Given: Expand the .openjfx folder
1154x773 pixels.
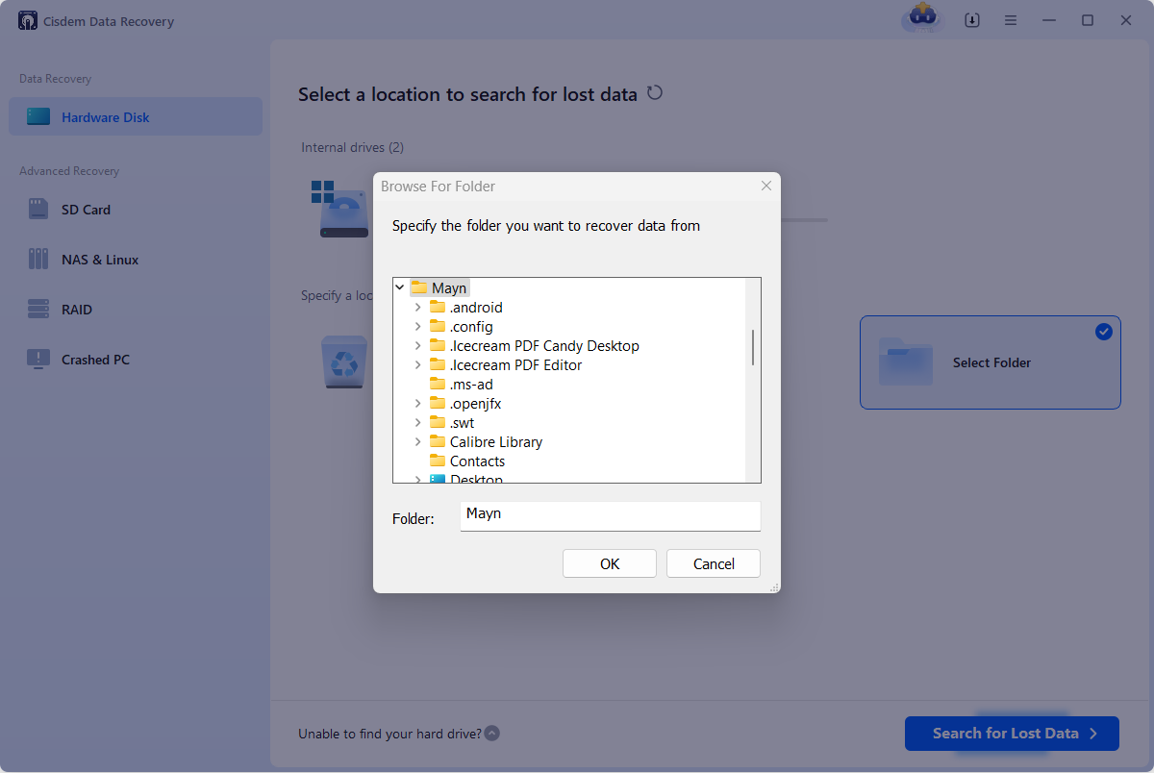Looking at the screenshot, I should (418, 403).
